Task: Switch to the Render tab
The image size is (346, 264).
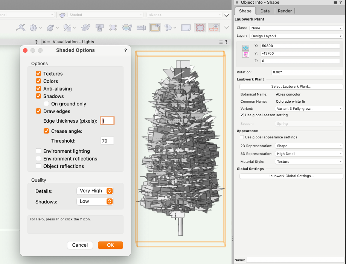Action: pos(285,11)
